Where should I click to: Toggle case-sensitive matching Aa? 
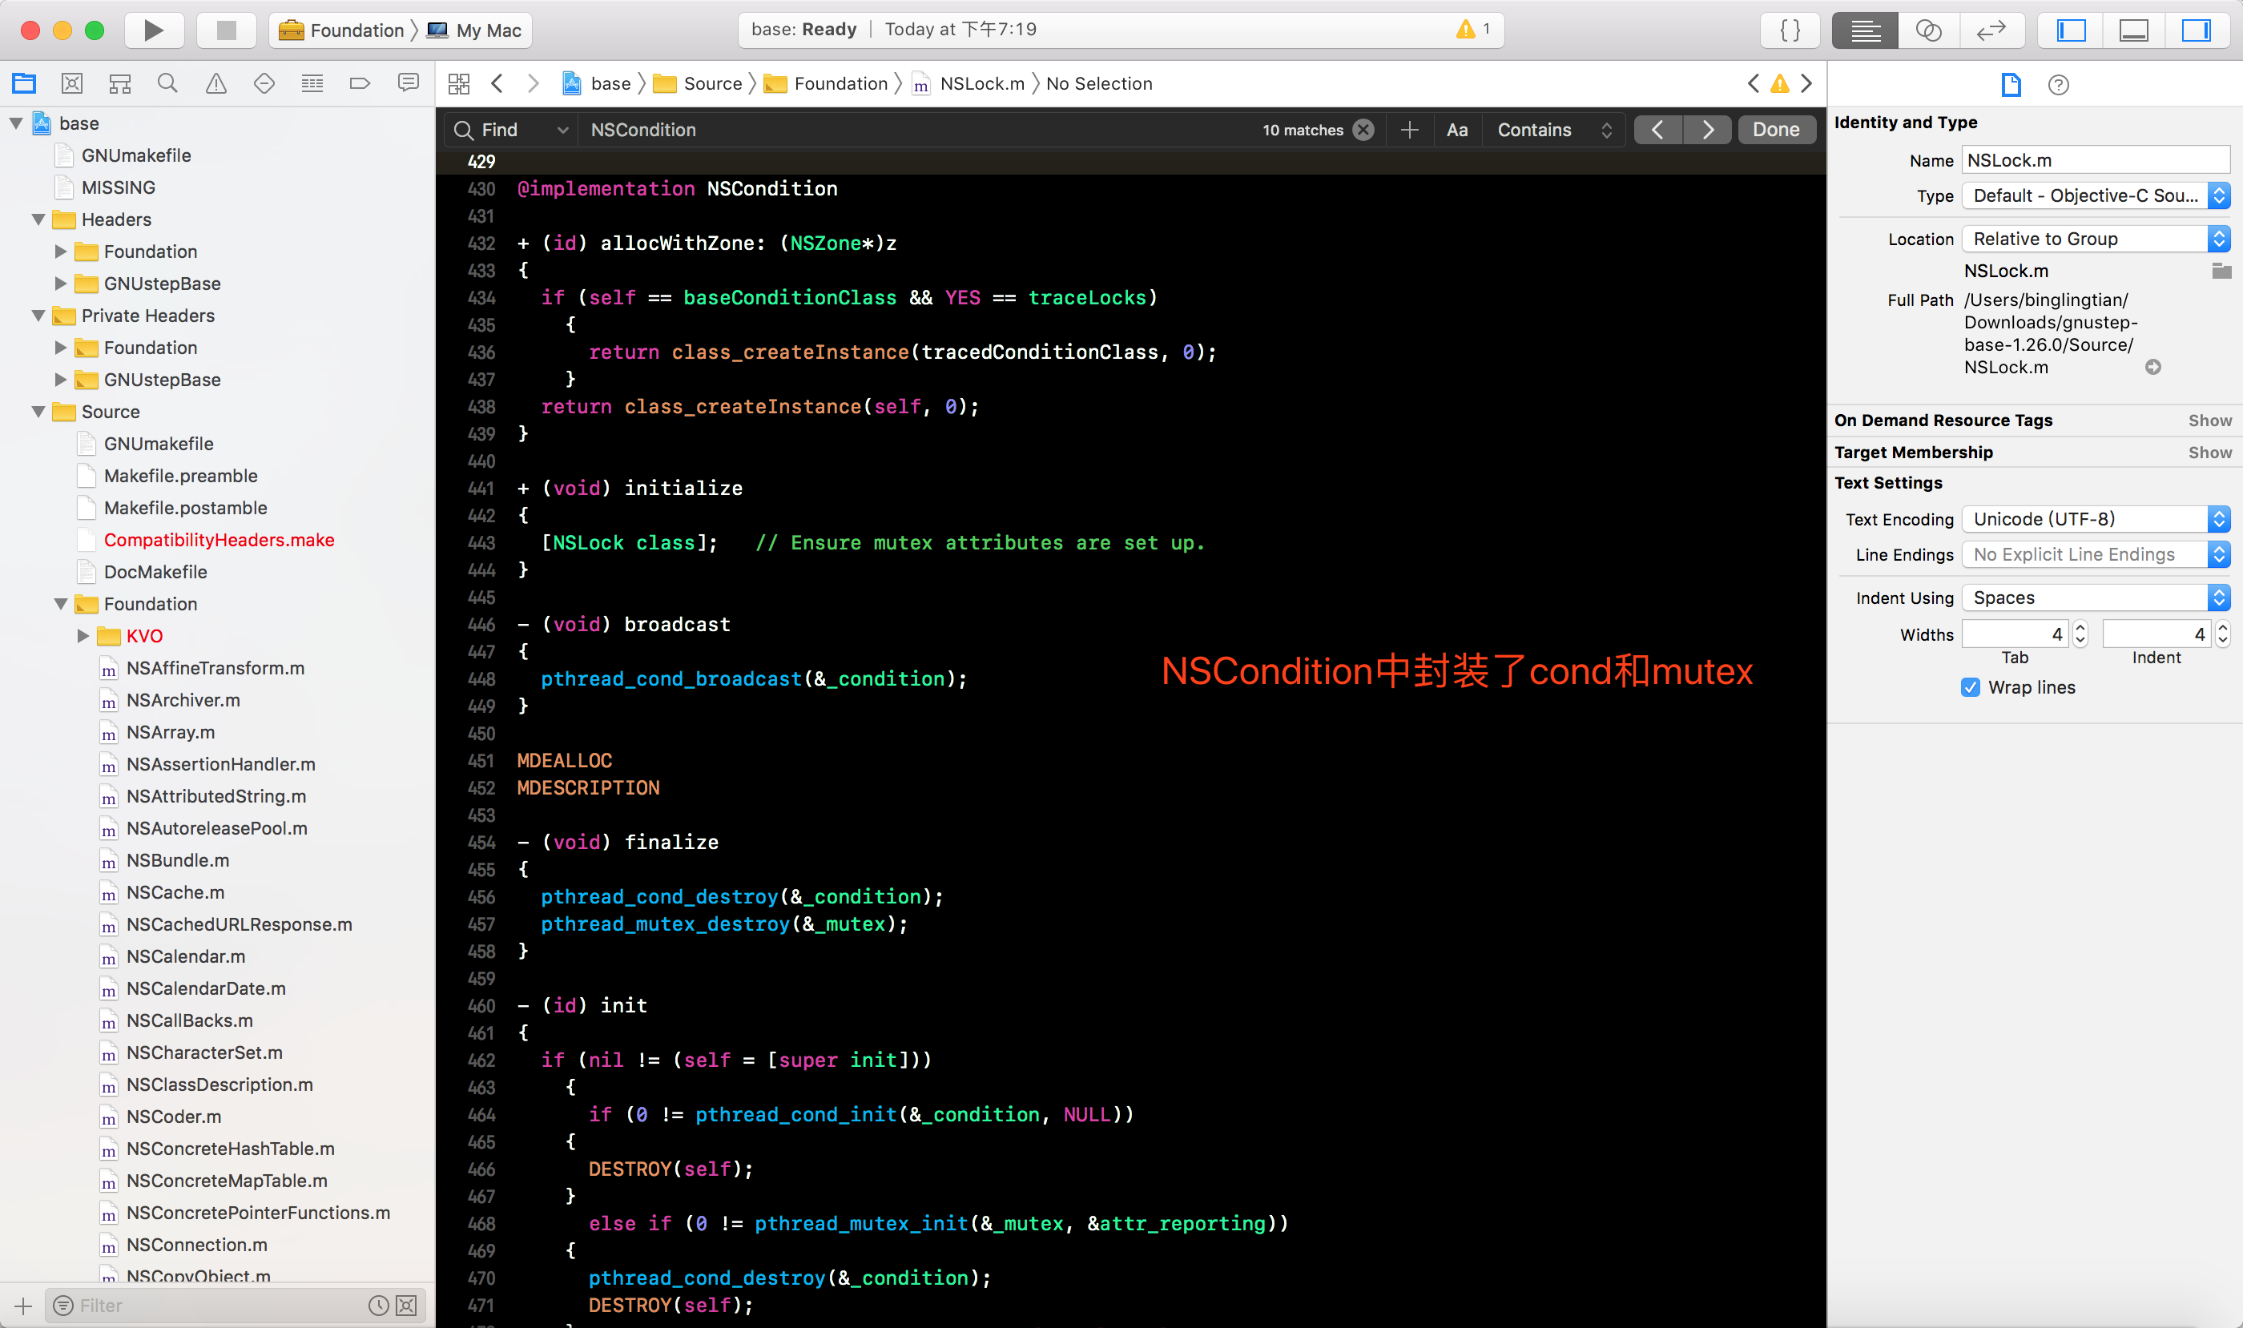(x=1457, y=130)
